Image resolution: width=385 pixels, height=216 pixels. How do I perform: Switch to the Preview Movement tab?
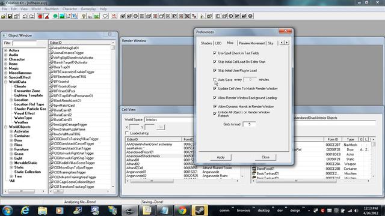pos(251,43)
